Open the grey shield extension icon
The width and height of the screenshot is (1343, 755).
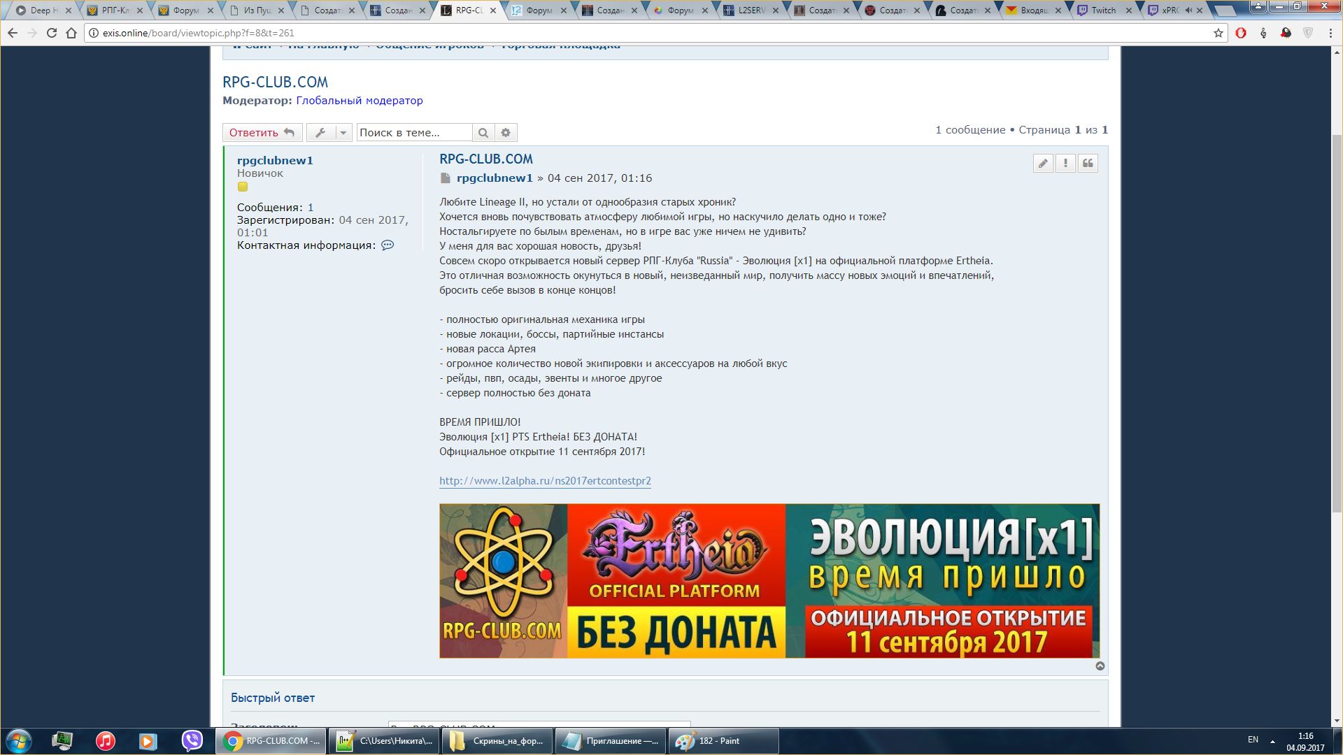click(x=1308, y=33)
